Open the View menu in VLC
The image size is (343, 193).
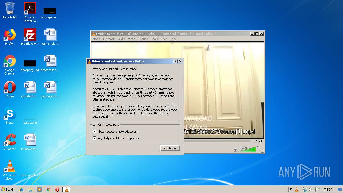click(164, 39)
